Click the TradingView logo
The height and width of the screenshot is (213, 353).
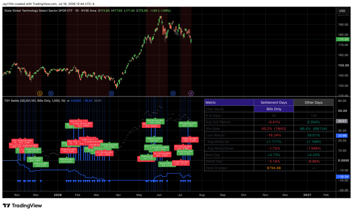22,205
